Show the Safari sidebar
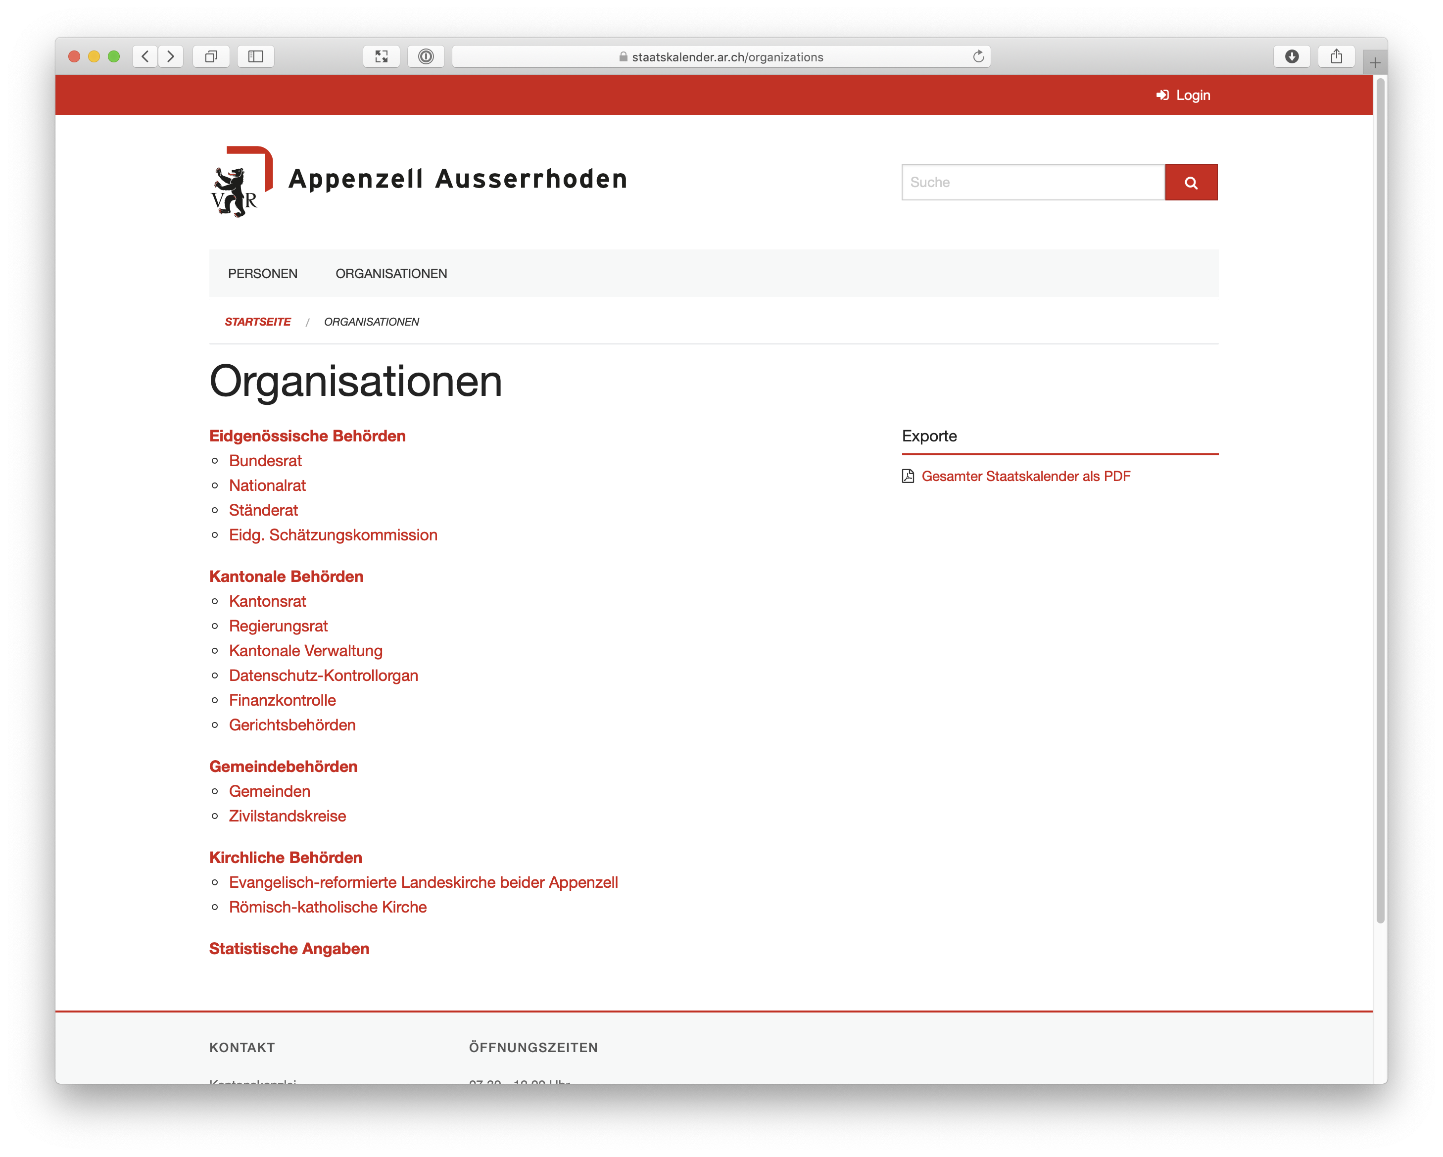 [256, 56]
